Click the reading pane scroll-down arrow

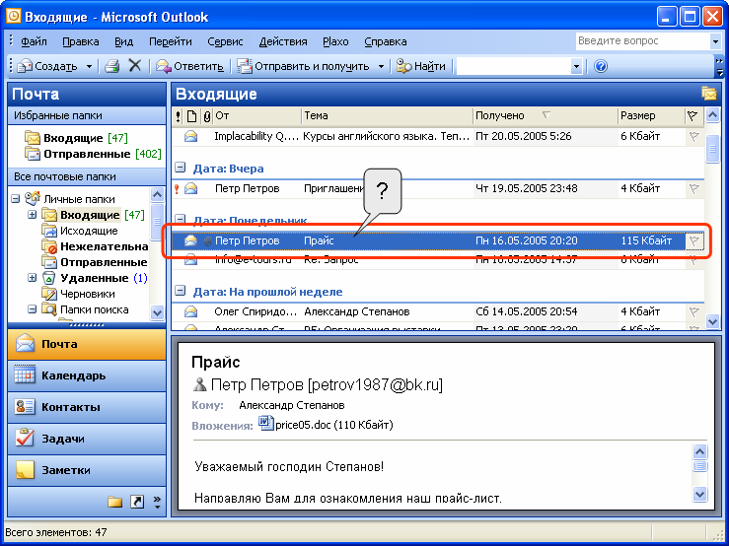[x=699, y=494]
